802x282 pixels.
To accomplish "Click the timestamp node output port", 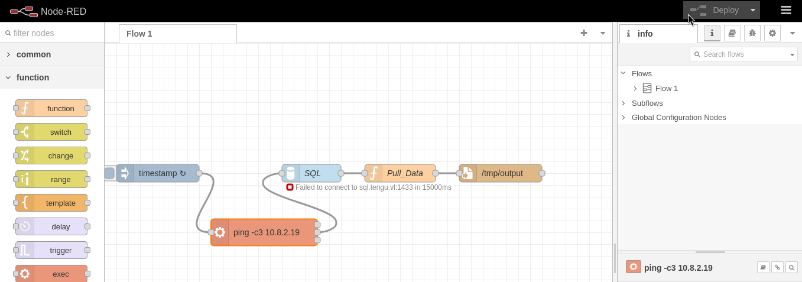I will (199, 173).
